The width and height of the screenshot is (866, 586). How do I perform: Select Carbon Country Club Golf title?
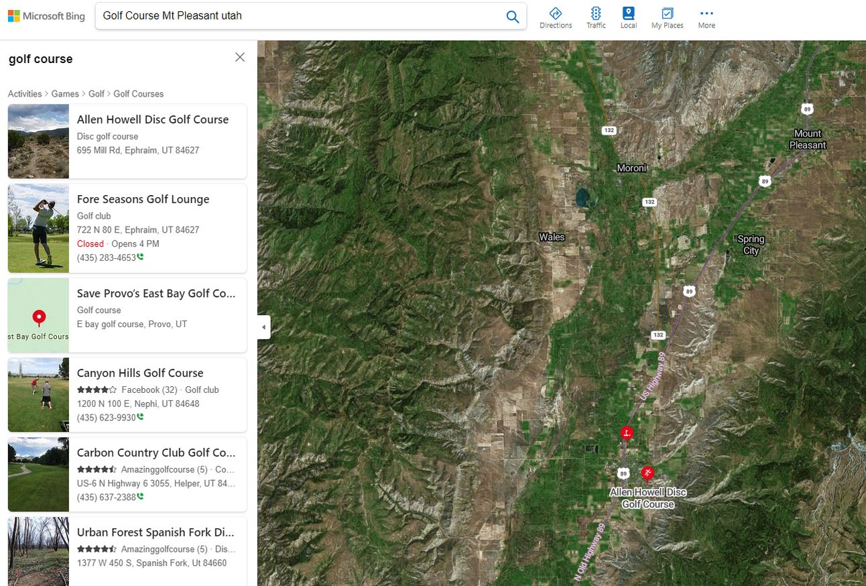point(156,453)
